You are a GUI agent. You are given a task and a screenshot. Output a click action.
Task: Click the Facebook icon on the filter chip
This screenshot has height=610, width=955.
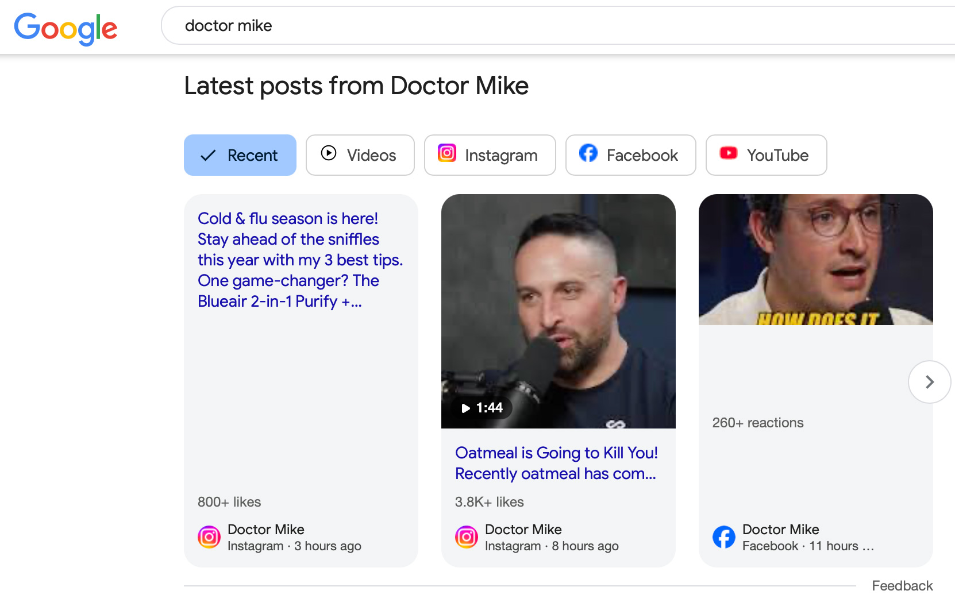(x=587, y=154)
